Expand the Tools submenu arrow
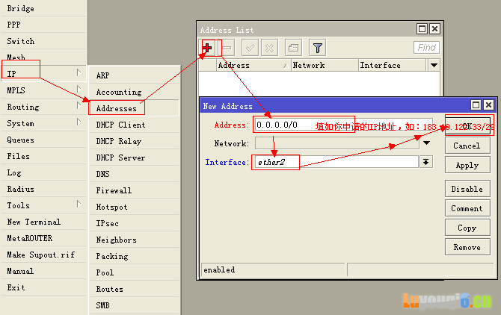This screenshot has width=501, height=315. 79,204
